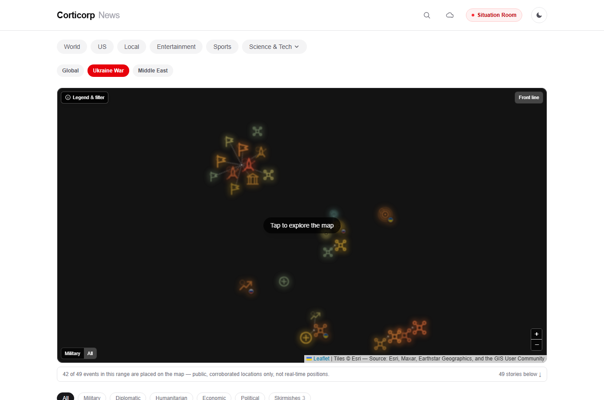Filter stories by the All chip
Viewport: 604px width, 400px height.
65,398
